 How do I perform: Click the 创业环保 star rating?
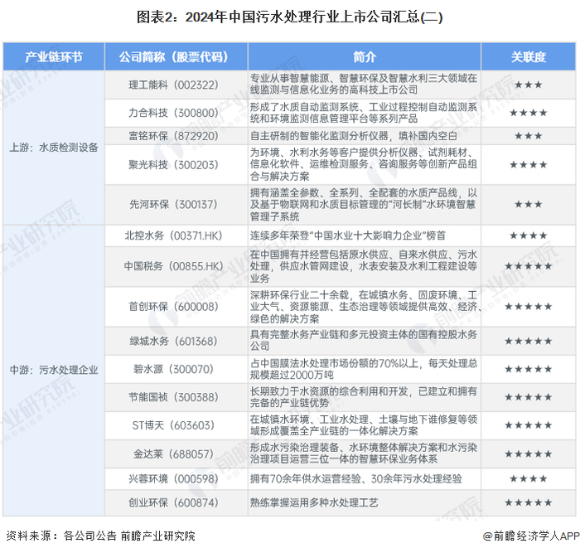pyautogui.click(x=529, y=502)
